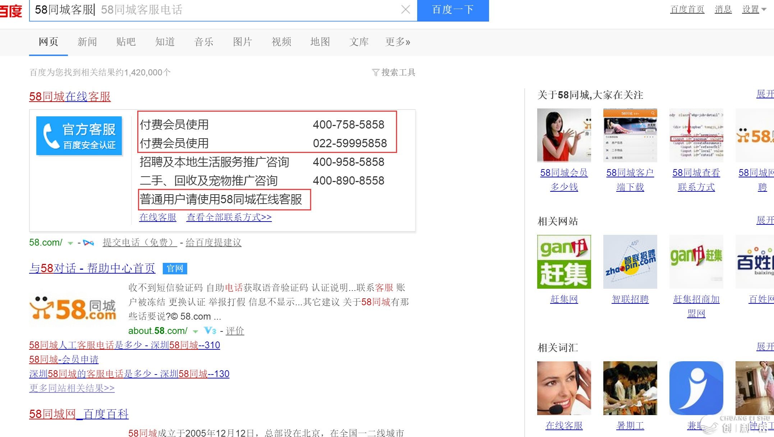Expand 关于58同城,大家在关注 with 展开

pyautogui.click(x=765, y=94)
